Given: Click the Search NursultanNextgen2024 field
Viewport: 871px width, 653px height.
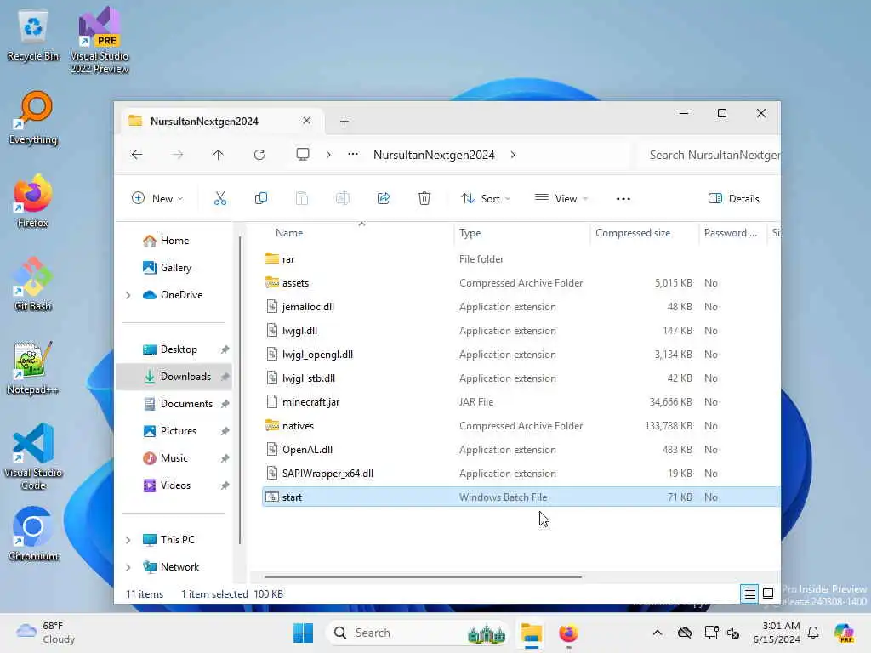Looking at the screenshot, I should 709,155.
